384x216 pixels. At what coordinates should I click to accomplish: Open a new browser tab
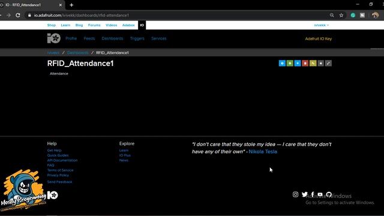click(x=71, y=5)
